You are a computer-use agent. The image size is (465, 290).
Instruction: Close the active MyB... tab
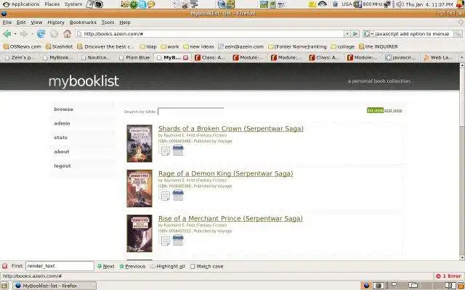pos(186,58)
